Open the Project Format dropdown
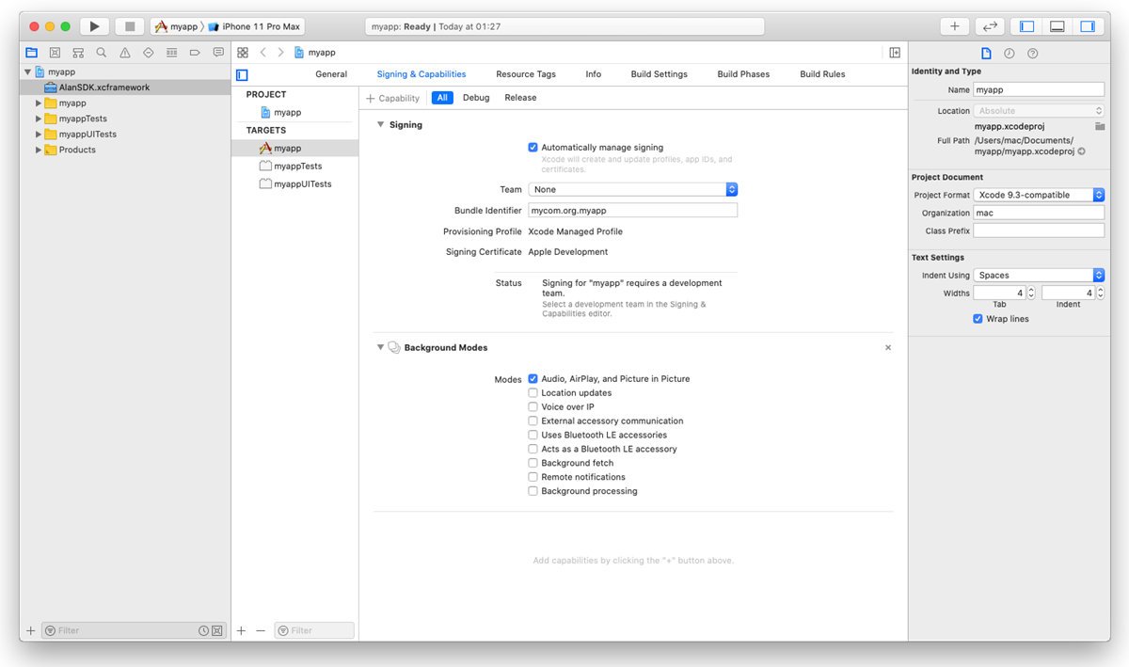Image resolution: width=1129 pixels, height=667 pixels. pos(1039,195)
